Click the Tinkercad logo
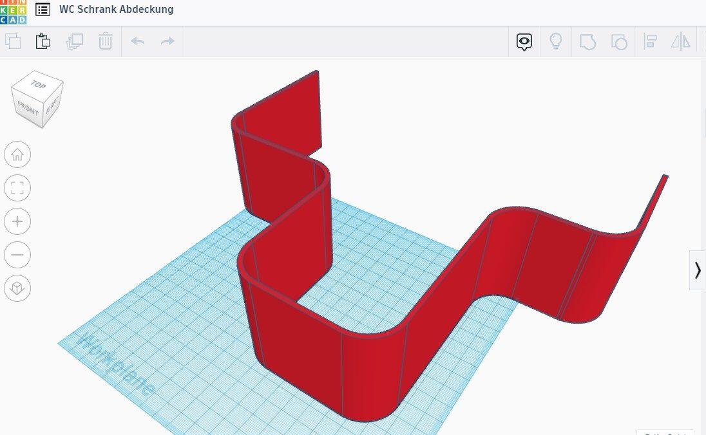 tap(13, 11)
